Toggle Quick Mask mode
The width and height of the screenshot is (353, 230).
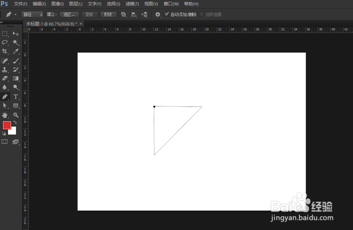click(x=5, y=142)
